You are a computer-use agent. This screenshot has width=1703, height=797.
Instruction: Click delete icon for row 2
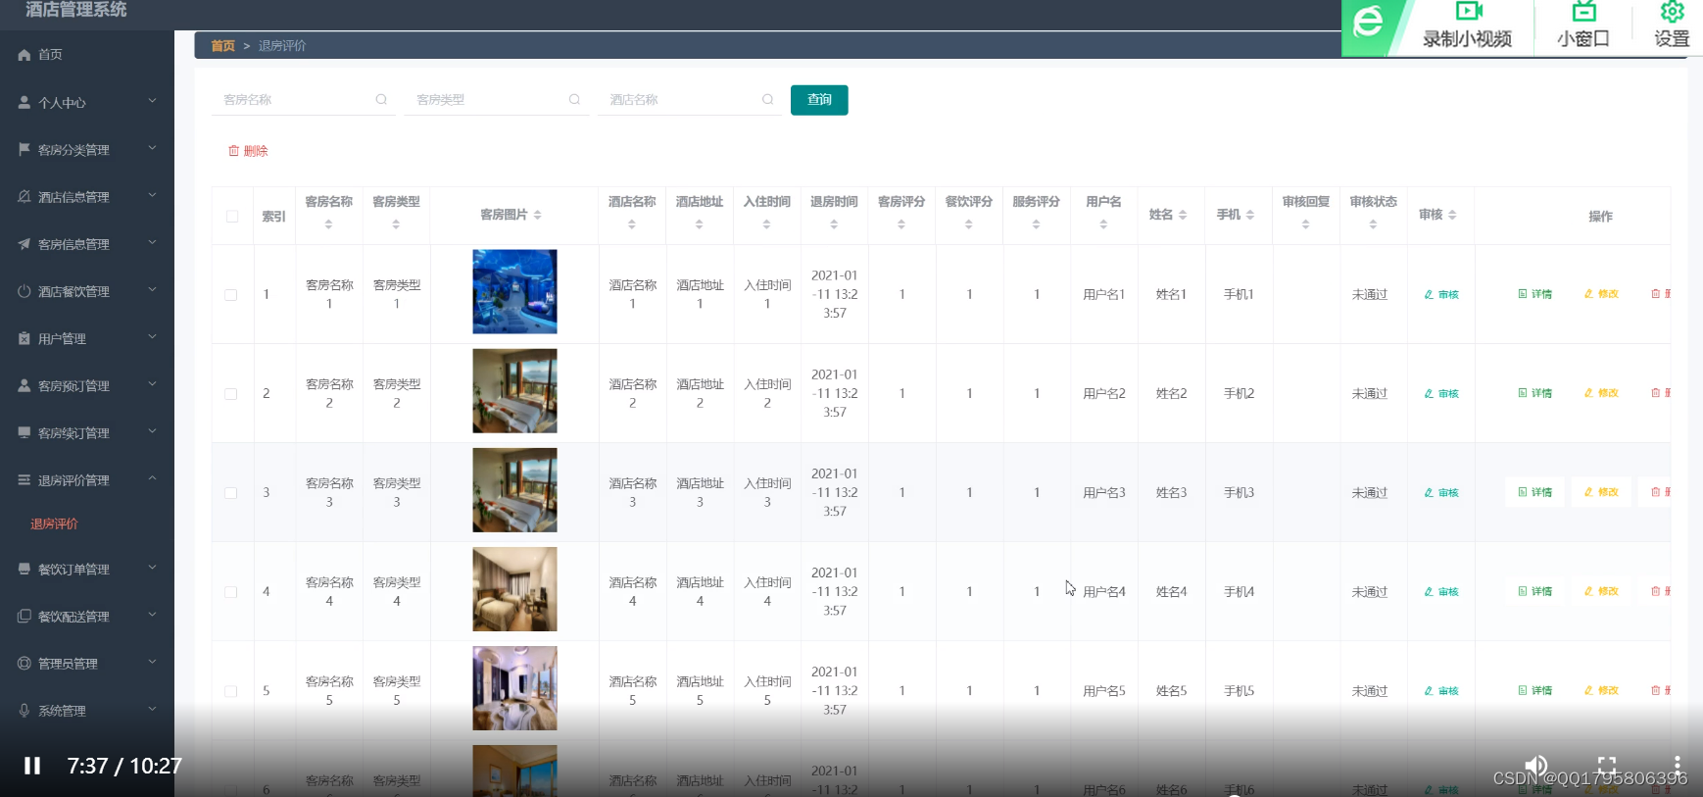pyautogui.click(x=1656, y=393)
